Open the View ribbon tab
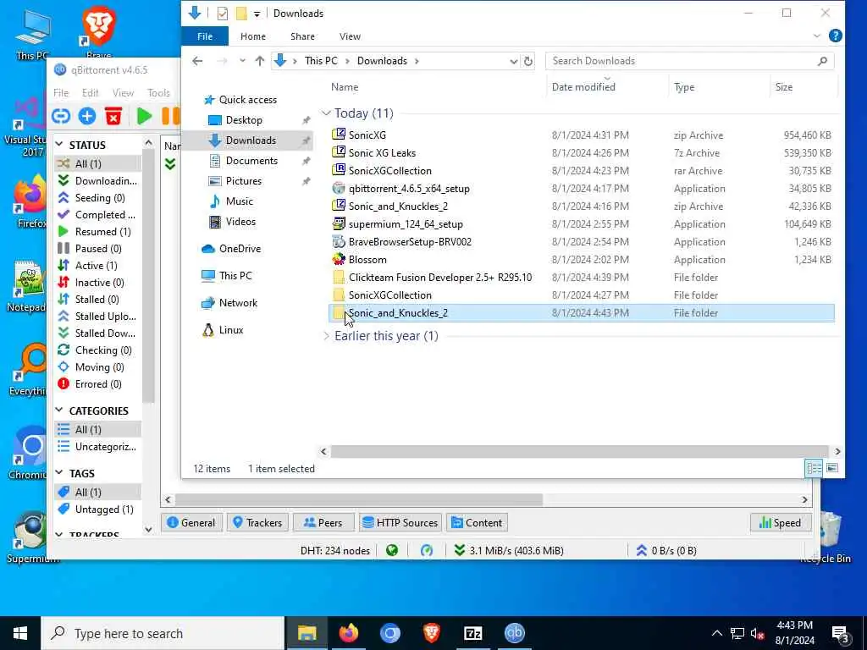 tap(350, 36)
